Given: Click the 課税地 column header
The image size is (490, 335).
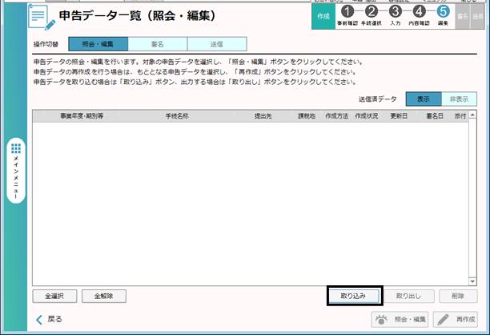Looking at the screenshot, I should (x=307, y=116).
